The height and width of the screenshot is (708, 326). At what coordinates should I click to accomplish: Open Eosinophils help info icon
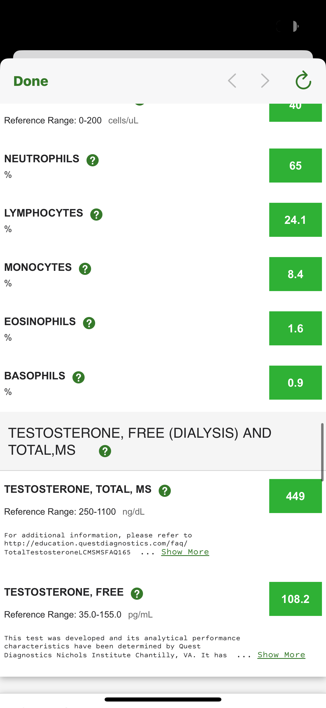[89, 323]
